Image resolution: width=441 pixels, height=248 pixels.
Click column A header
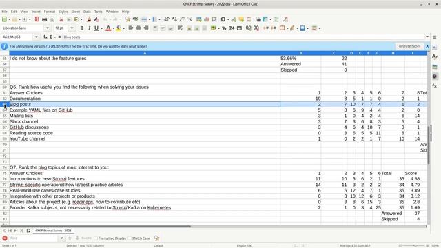[x=145, y=53]
